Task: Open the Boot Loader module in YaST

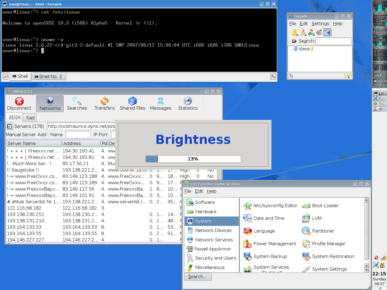Action: pyautogui.click(x=320, y=205)
